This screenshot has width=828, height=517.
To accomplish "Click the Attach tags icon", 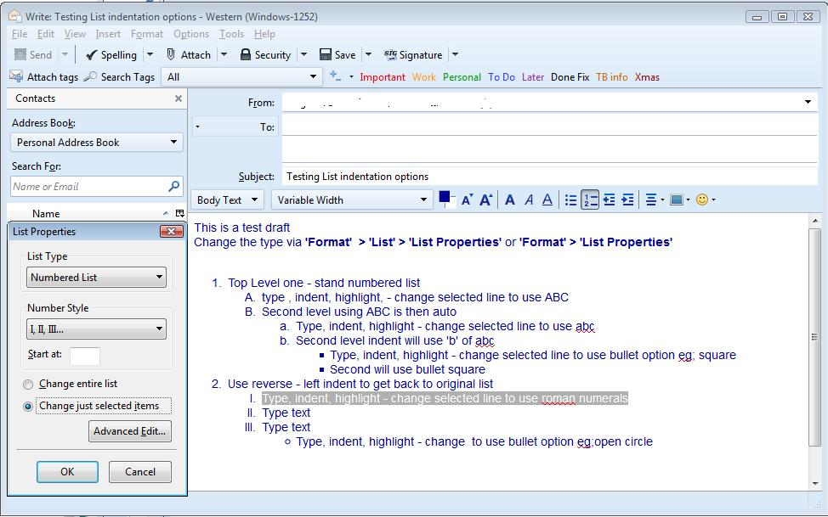I will pos(16,76).
